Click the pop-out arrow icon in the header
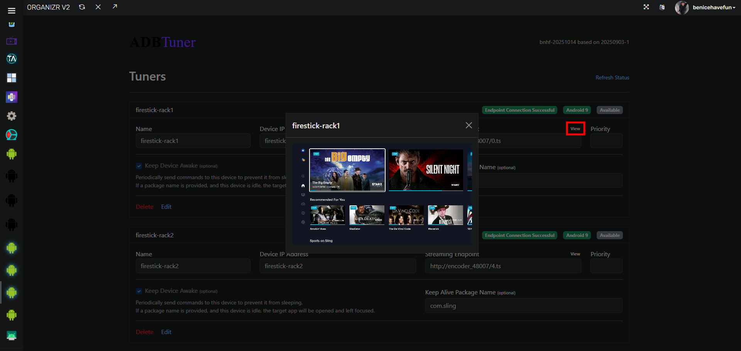741x351 pixels. coord(115,7)
